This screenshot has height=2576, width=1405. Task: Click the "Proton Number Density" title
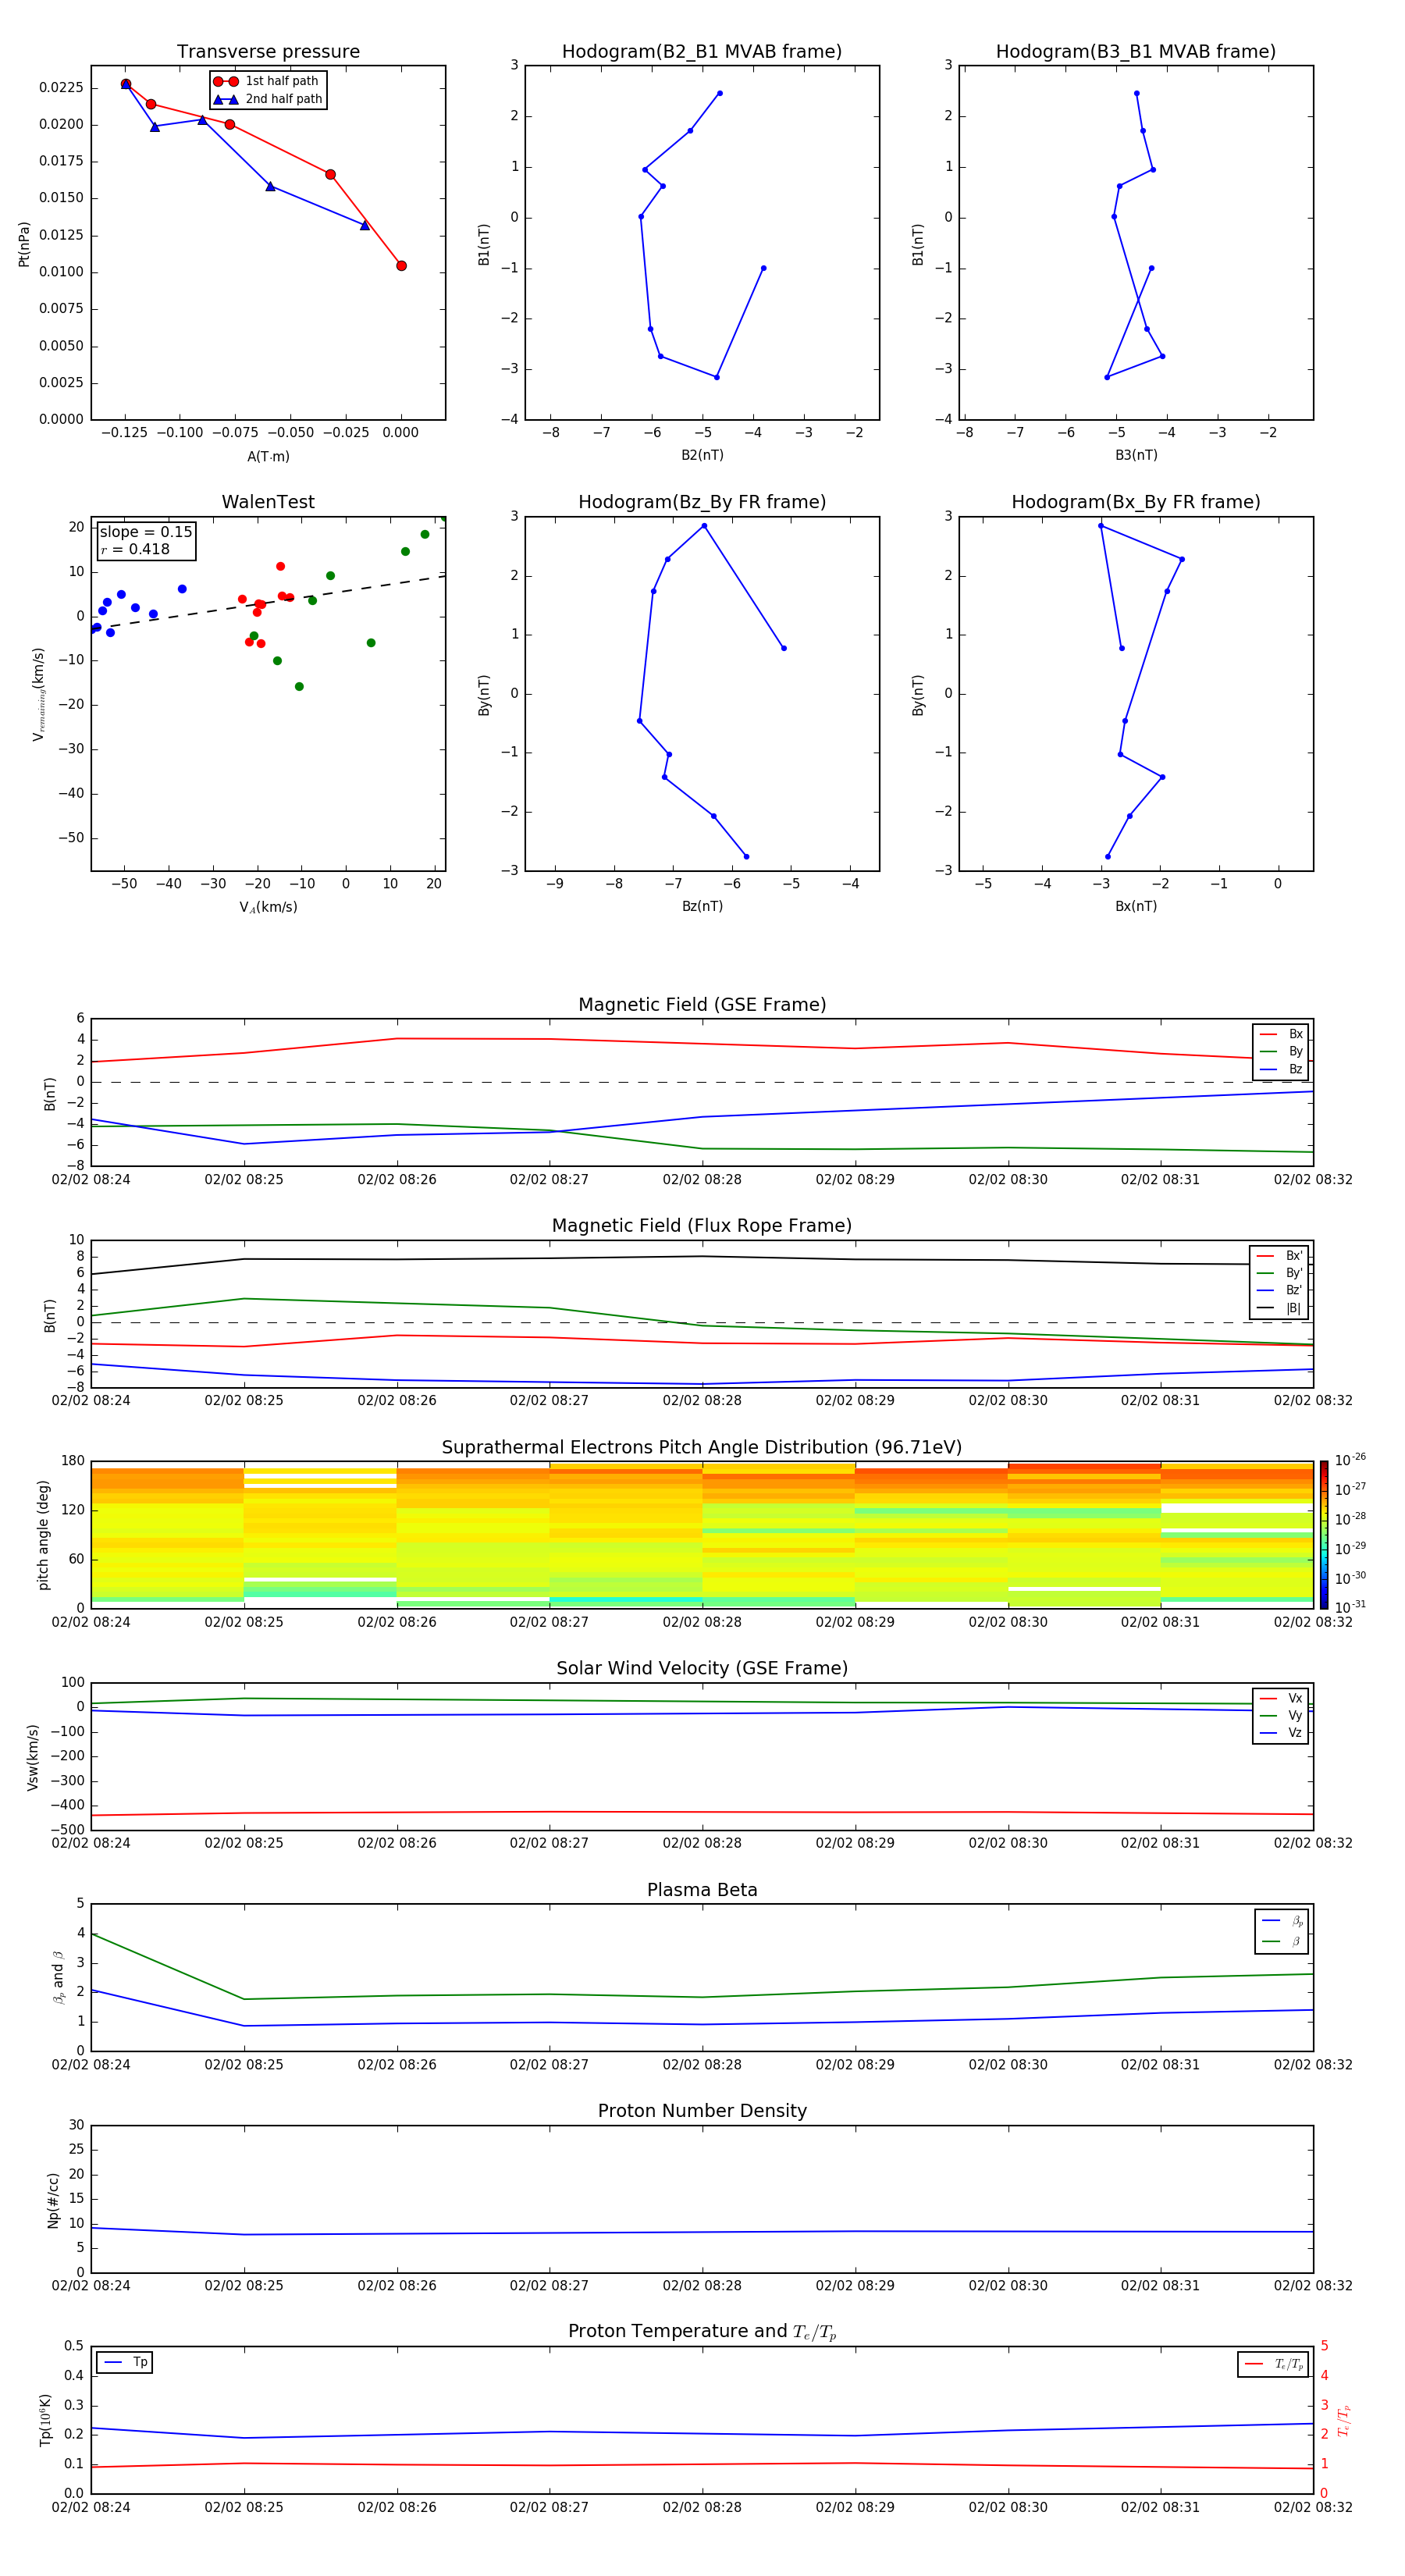click(x=702, y=2111)
